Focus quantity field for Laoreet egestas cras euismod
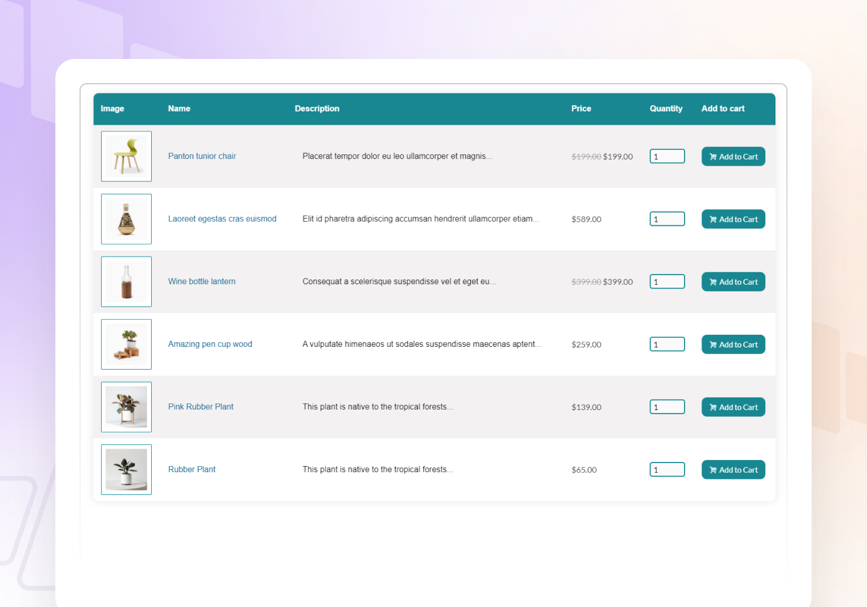867x607 pixels. (x=667, y=219)
